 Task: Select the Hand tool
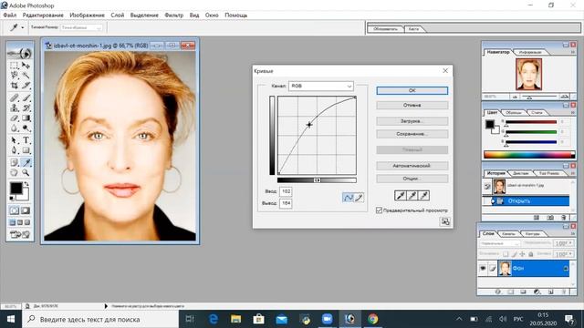(x=15, y=172)
